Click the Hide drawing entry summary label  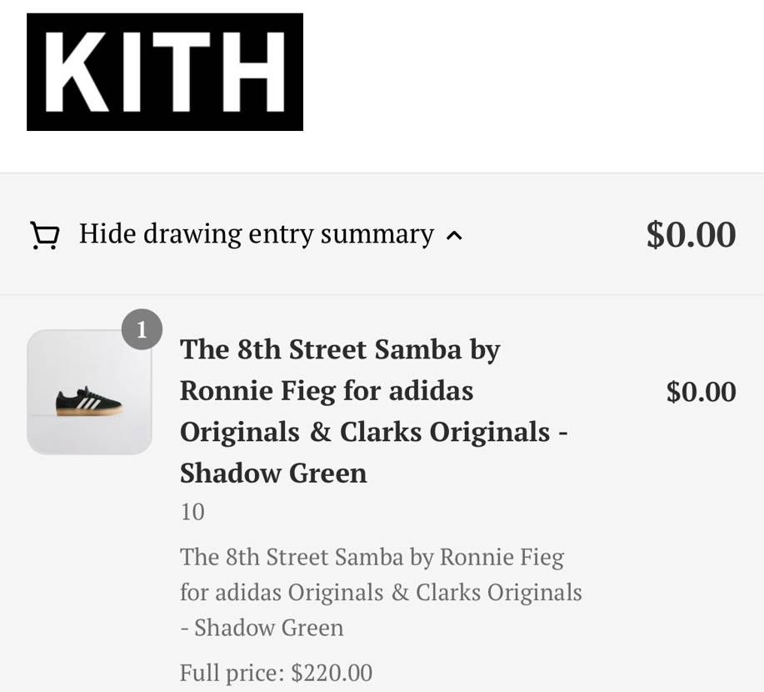256,234
